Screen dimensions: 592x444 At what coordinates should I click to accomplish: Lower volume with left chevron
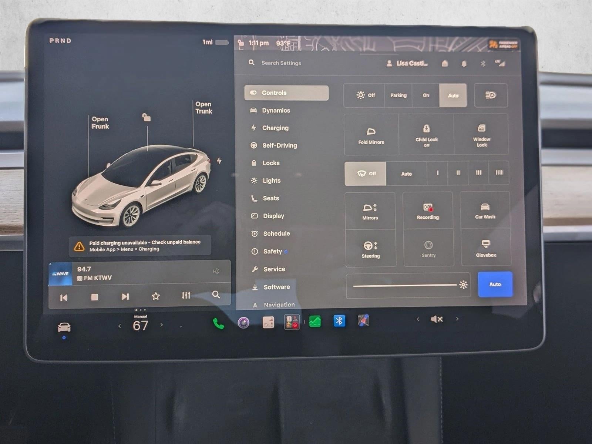pos(418,319)
